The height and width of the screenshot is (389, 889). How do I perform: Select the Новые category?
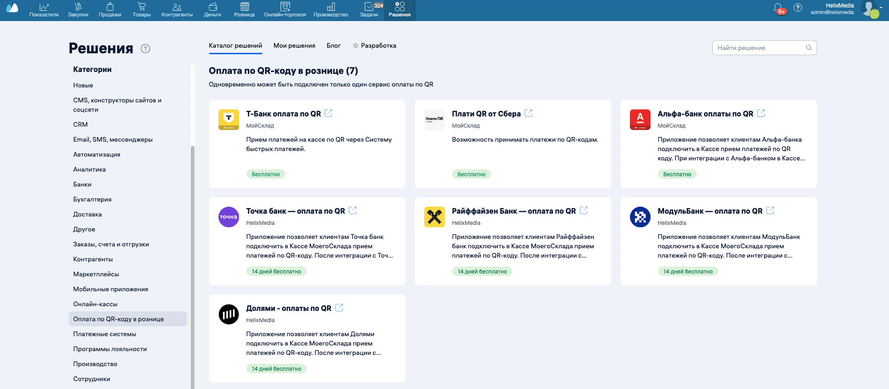tap(83, 85)
